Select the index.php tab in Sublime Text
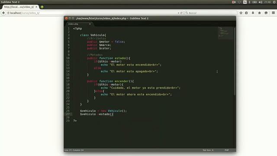This screenshot has height=156, width=277. pyautogui.click(x=79, y=24)
